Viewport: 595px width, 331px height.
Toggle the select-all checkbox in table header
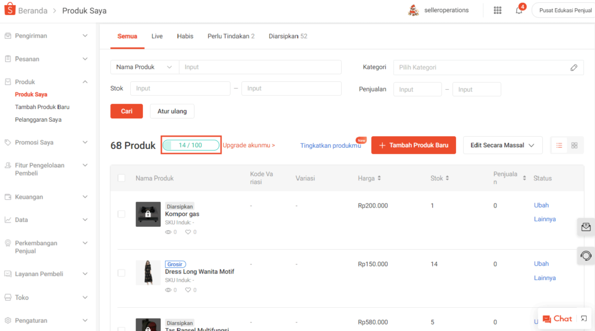121,178
